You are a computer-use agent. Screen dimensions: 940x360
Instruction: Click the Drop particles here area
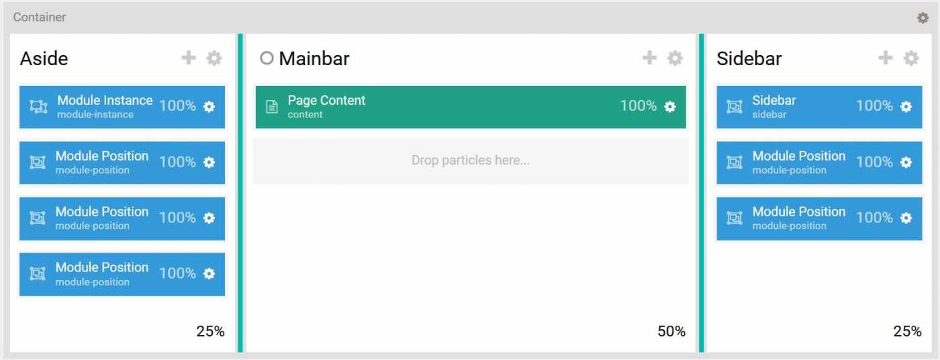[x=470, y=161]
